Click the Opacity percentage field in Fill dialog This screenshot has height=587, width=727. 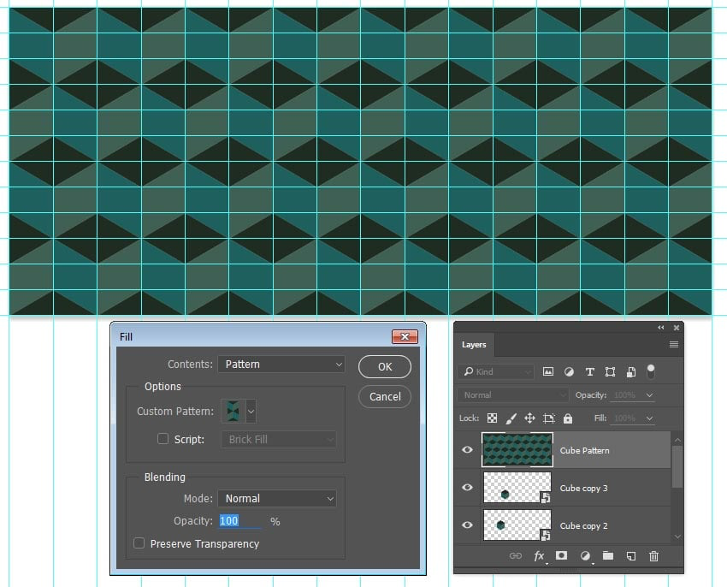click(240, 520)
